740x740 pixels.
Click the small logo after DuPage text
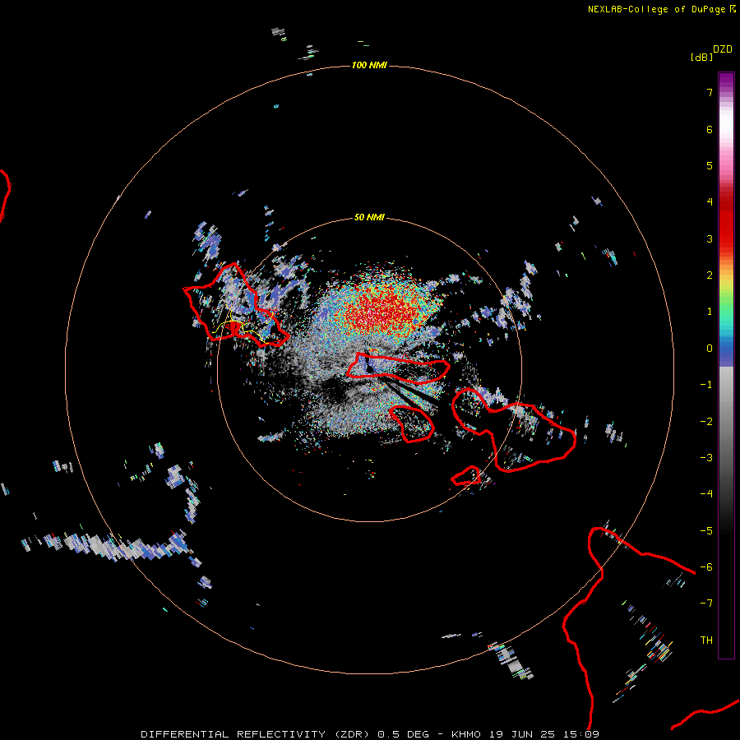click(x=733, y=8)
